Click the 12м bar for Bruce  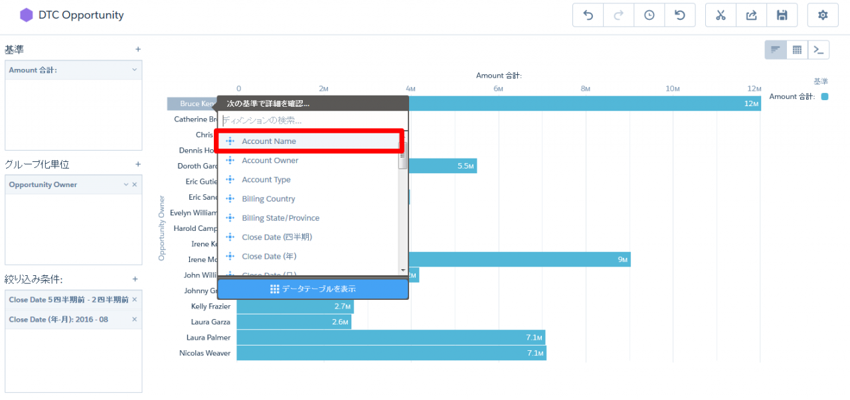point(584,103)
